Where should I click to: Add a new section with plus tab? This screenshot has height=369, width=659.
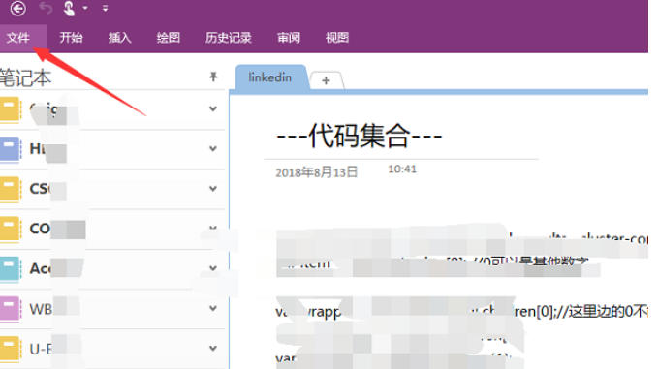(327, 80)
